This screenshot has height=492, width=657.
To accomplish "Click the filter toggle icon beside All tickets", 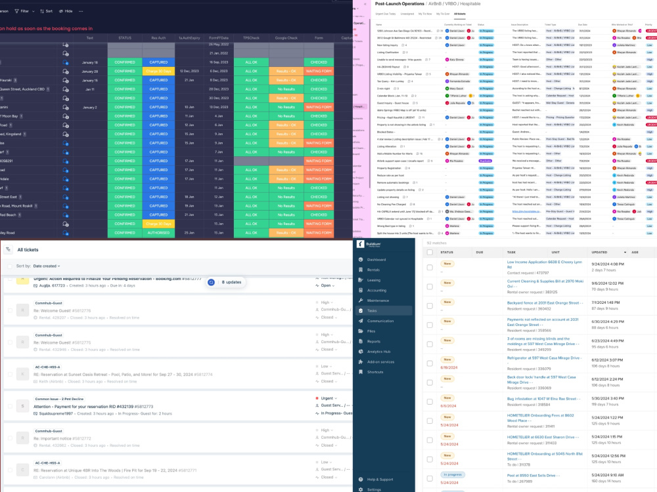I will (x=8, y=250).
